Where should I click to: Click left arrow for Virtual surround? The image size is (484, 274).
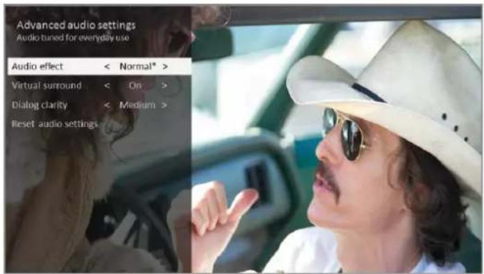coord(107,85)
